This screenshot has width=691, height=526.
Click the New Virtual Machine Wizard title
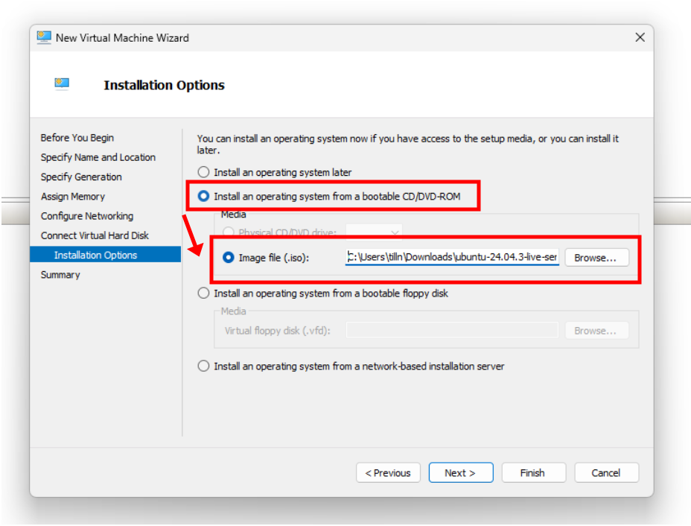click(x=123, y=38)
